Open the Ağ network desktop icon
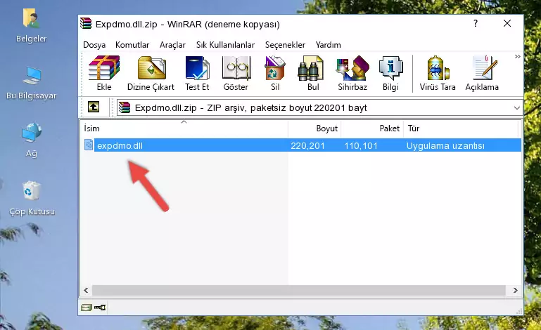This screenshot has width=541, height=330. [32, 140]
